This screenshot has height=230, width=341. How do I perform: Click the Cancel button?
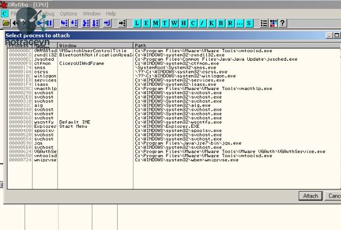pyautogui.click(x=334, y=196)
